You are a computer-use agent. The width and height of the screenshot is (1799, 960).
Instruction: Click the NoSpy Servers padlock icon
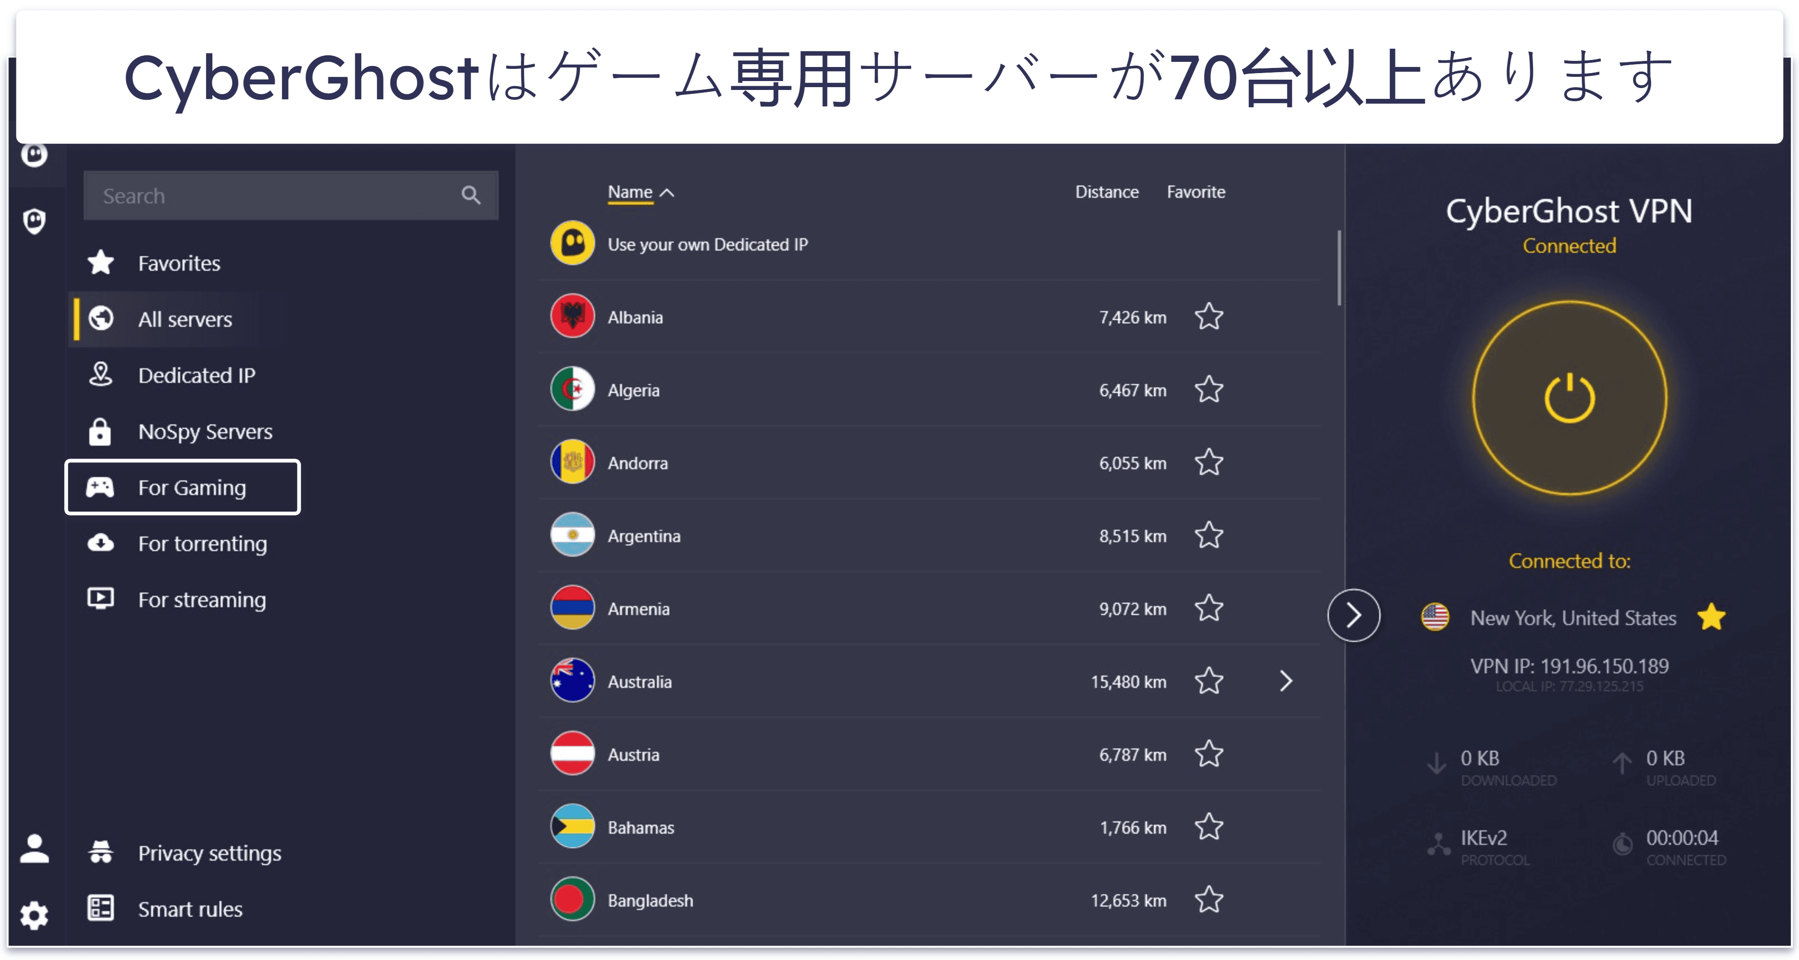tap(100, 432)
